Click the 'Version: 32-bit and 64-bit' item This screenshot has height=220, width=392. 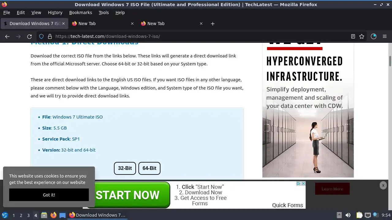coord(69,150)
